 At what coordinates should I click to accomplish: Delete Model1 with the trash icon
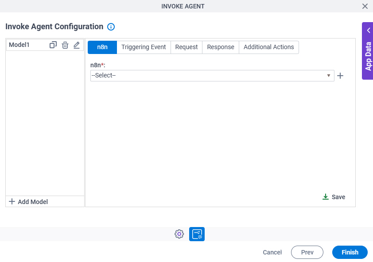click(x=65, y=45)
